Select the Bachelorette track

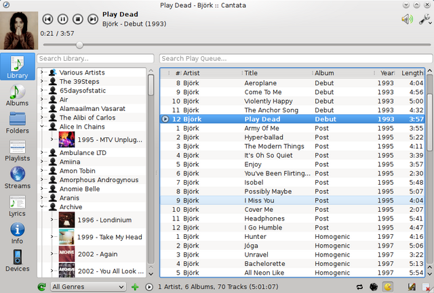pyautogui.click(x=292, y=264)
